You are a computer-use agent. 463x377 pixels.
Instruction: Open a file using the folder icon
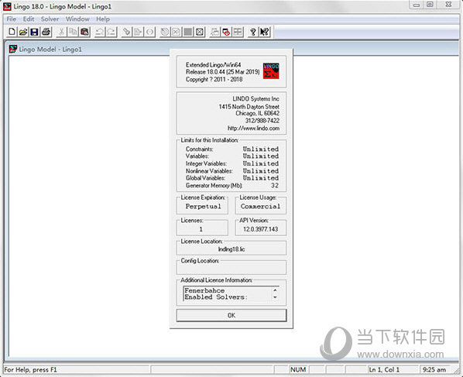click(x=23, y=32)
